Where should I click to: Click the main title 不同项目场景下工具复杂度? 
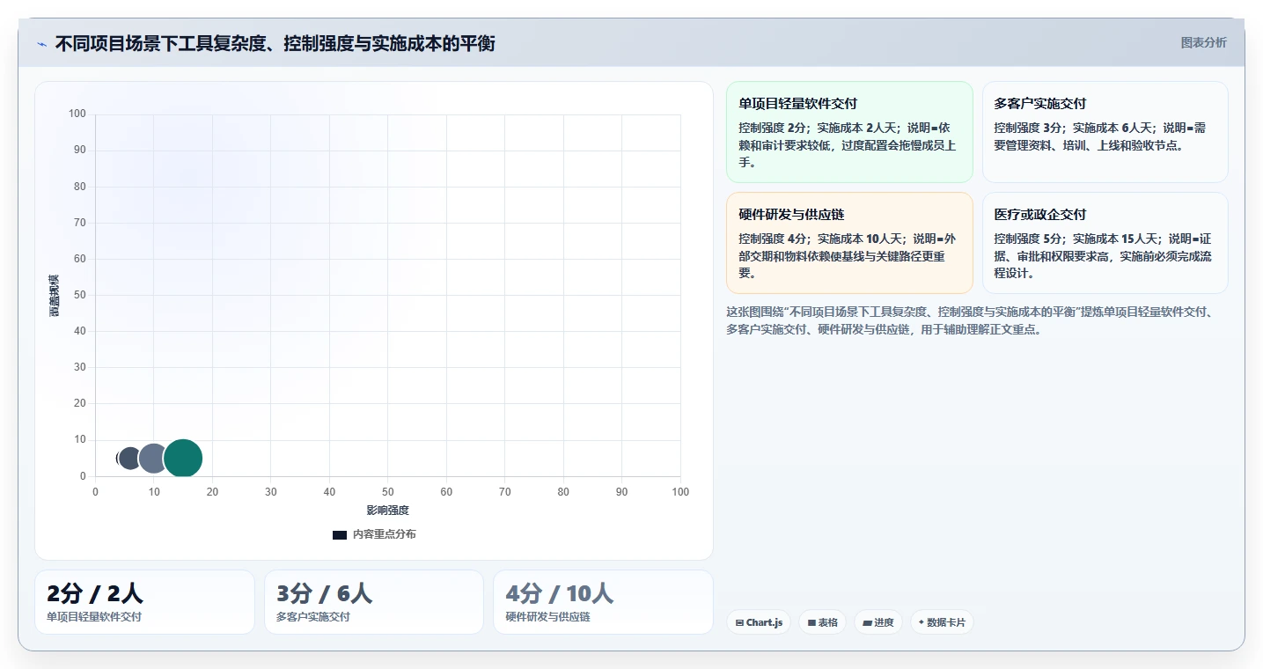[275, 43]
